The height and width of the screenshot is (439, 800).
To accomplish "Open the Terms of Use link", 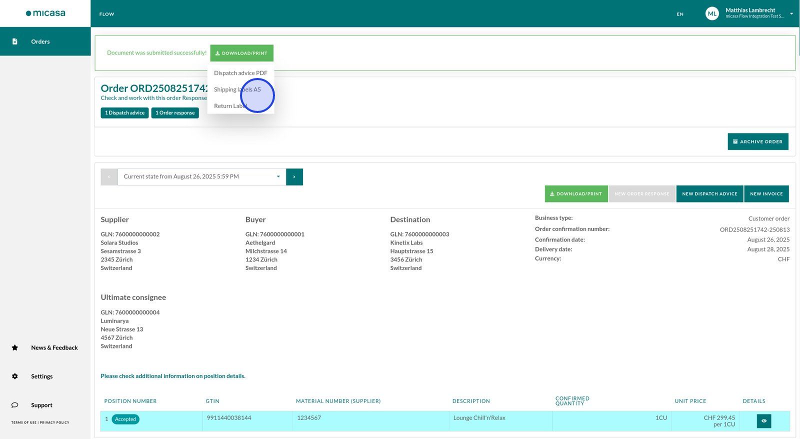I will coord(24,422).
